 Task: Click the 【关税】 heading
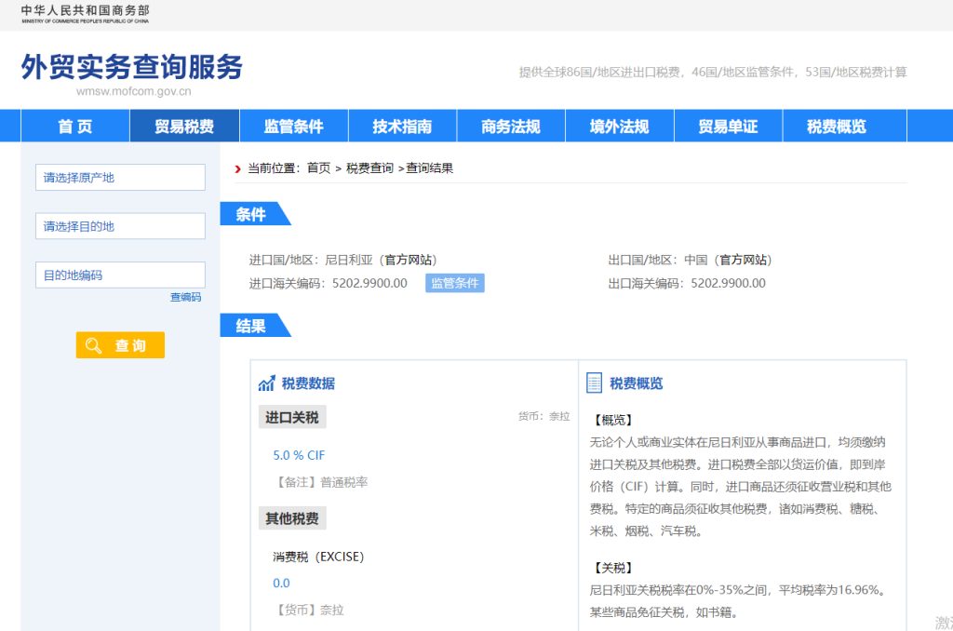click(x=614, y=568)
